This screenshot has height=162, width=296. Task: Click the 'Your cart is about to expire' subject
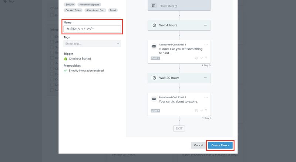coord(178,102)
